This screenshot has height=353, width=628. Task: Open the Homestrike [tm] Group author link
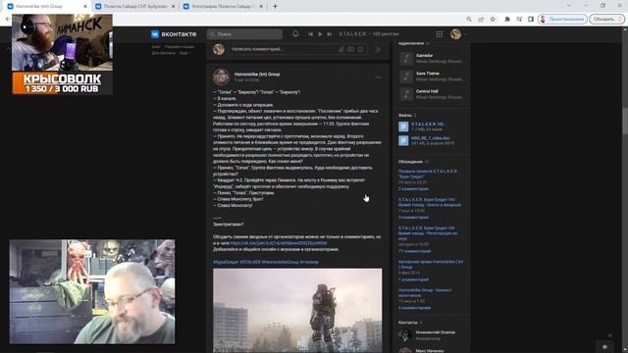click(x=257, y=75)
